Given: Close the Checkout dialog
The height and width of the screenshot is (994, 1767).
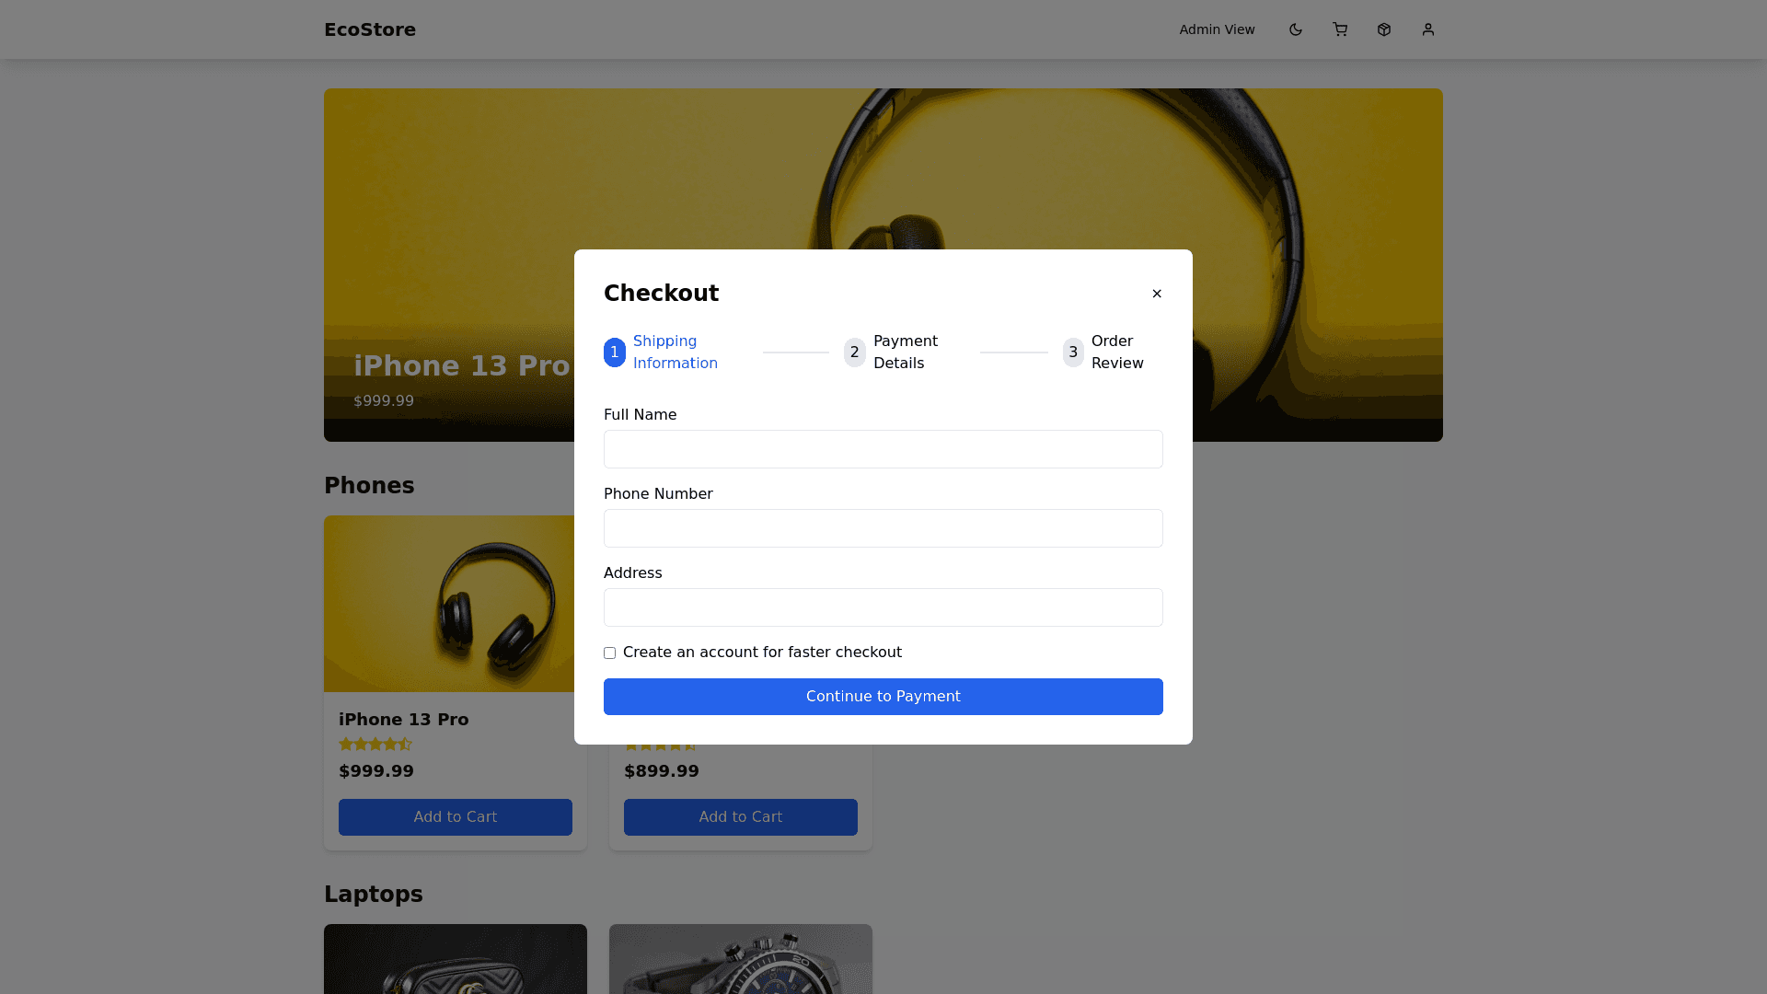Looking at the screenshot, I should 1157,294.
